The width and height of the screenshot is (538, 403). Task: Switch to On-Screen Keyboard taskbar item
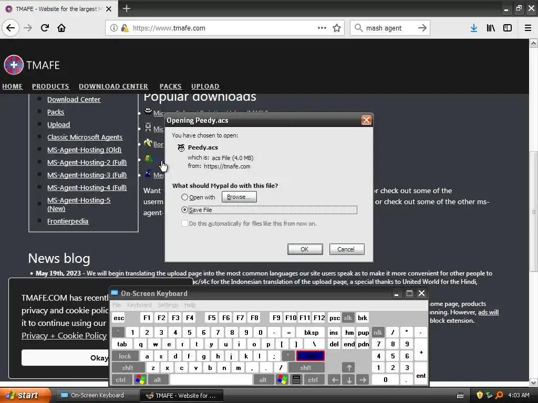97,395
